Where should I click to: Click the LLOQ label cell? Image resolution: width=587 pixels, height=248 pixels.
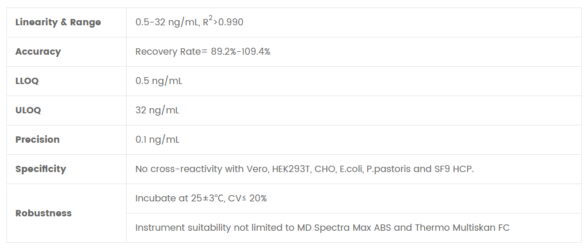(27, 81)
